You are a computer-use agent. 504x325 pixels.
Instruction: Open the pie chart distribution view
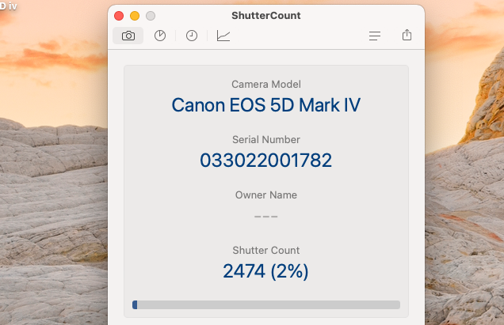160,36
